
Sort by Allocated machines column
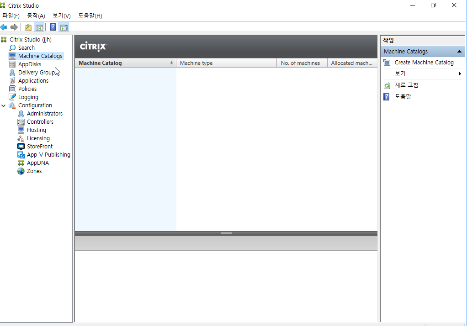(x=352, y=63)
